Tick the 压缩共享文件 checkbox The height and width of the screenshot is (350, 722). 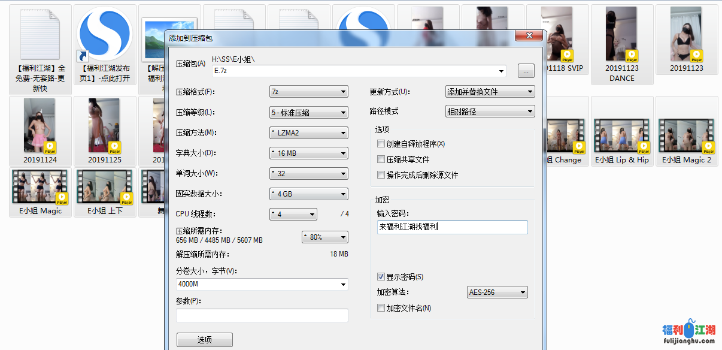pos(381,159)
